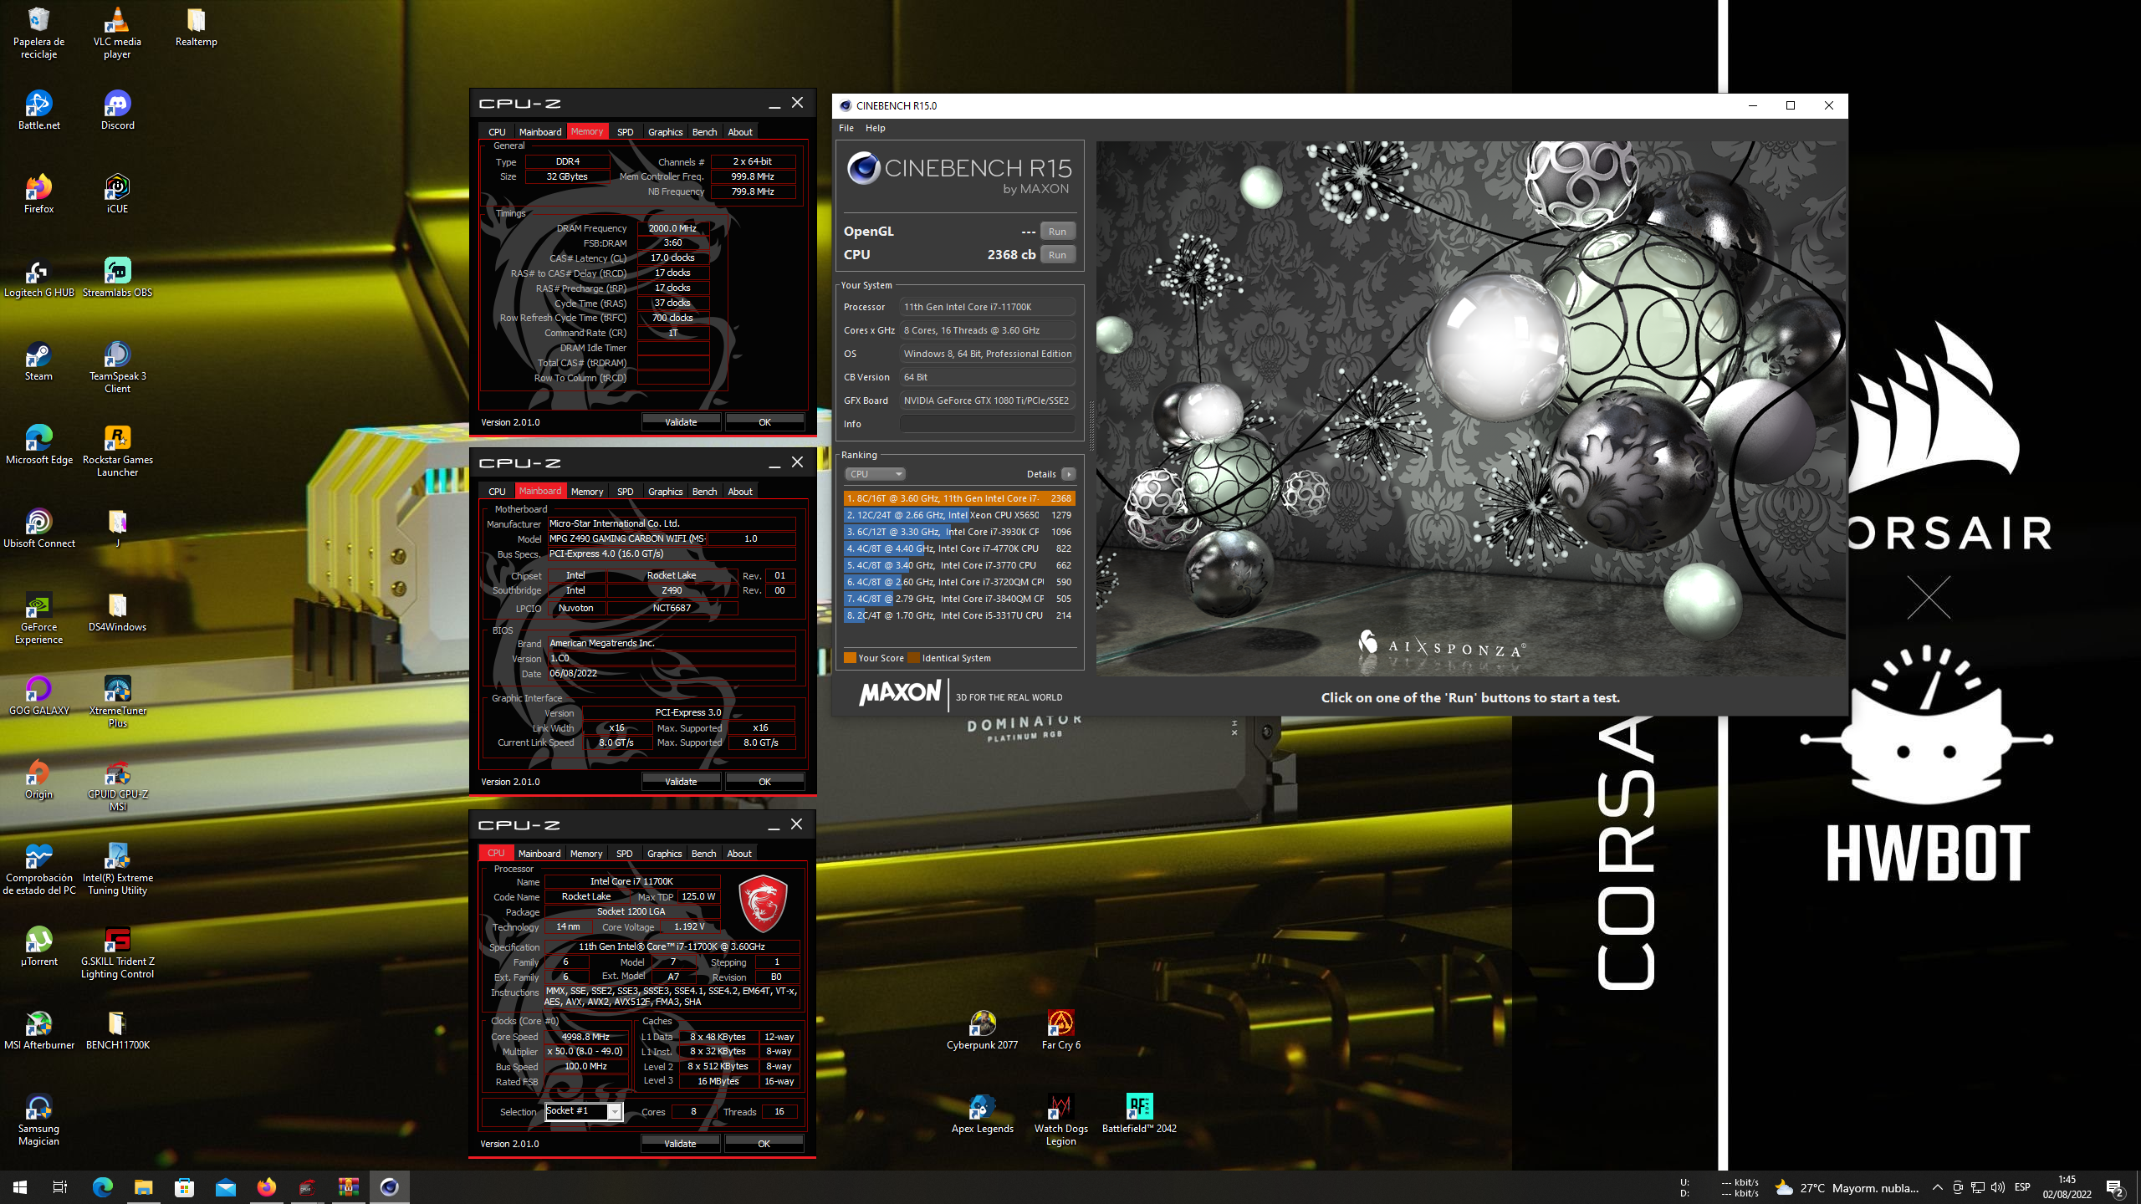The height and width of the screenshot is (1204, 2141).
Task: Open Firefox desktop shortcut
Action: click(x=38, y=193)
